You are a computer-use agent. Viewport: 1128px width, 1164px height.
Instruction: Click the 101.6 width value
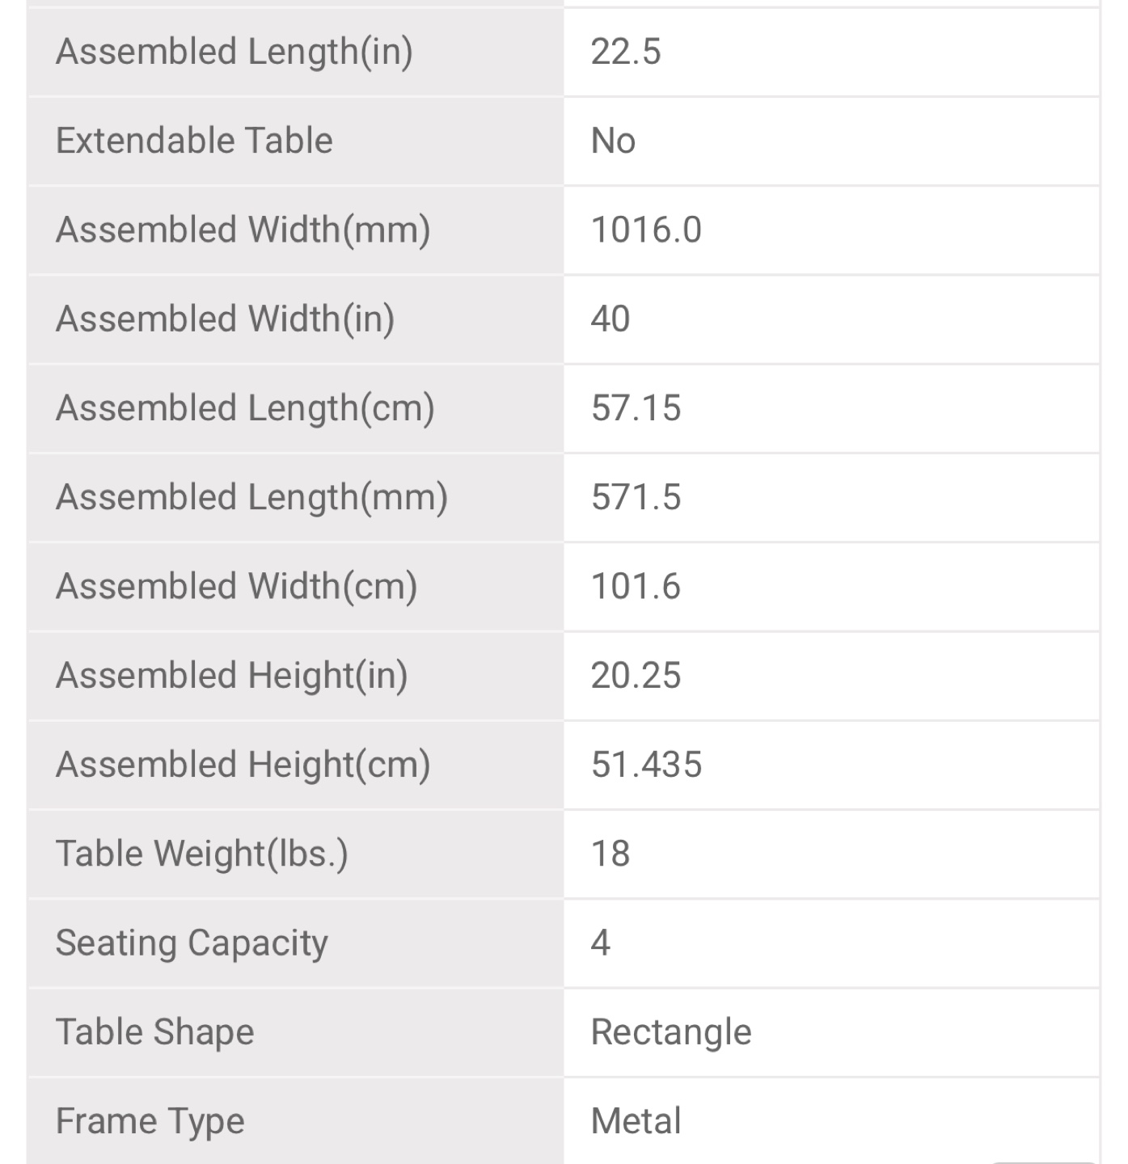pyautogui.click(x=636, y=587)
